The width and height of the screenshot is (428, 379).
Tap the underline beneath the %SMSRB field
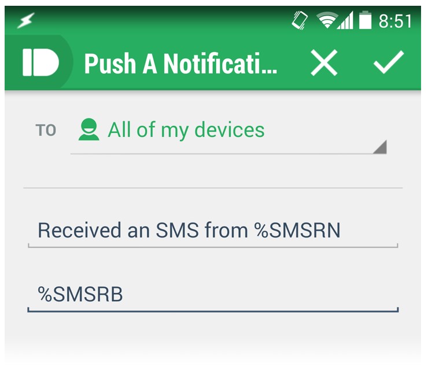[213, 310]
